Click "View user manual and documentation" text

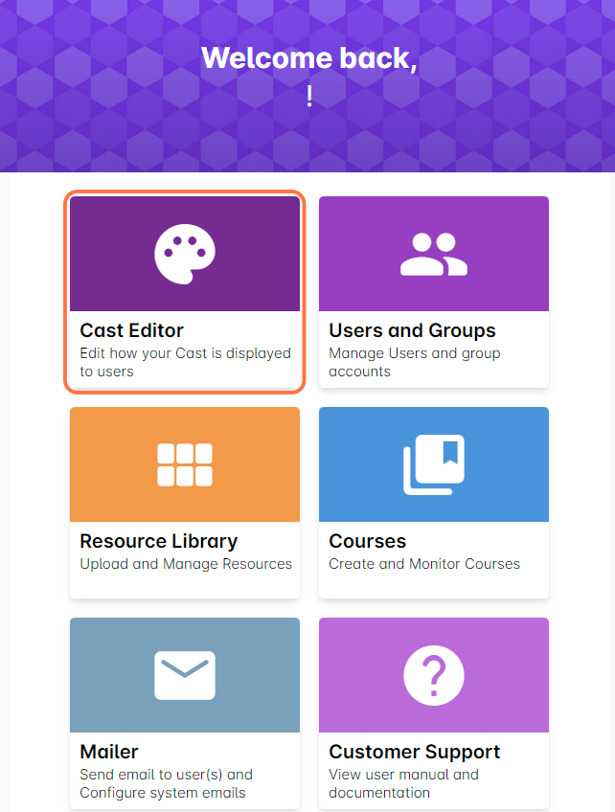pyautogui.click(x=403, y=783)
